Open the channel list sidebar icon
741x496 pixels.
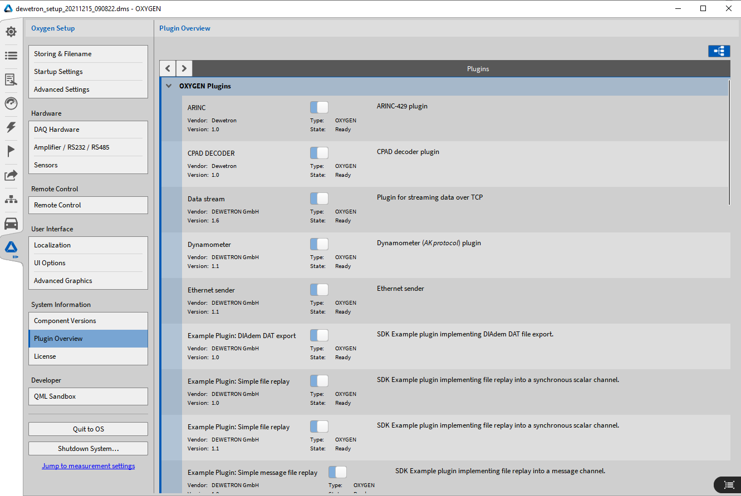coord(11,56)
